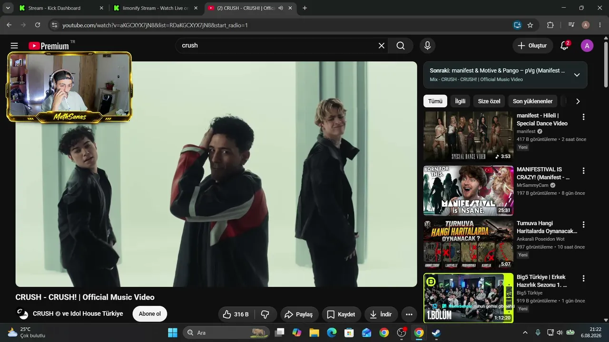Open 'MANIFESTIVAL IS CRAZY!' video title link
Viewport: 609px width, 342px height.
[543, 173]
